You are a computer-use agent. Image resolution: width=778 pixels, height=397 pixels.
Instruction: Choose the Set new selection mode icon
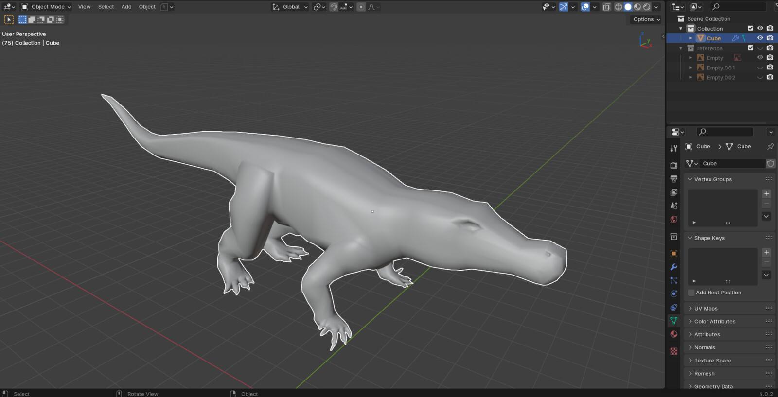click(22, 19)
